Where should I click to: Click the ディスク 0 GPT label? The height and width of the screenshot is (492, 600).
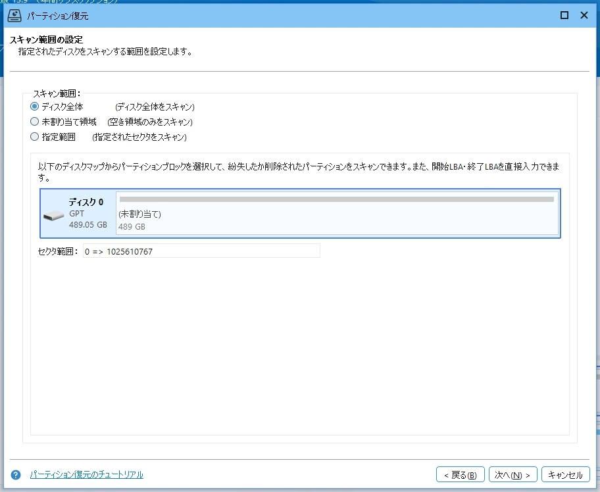(76, 214)
